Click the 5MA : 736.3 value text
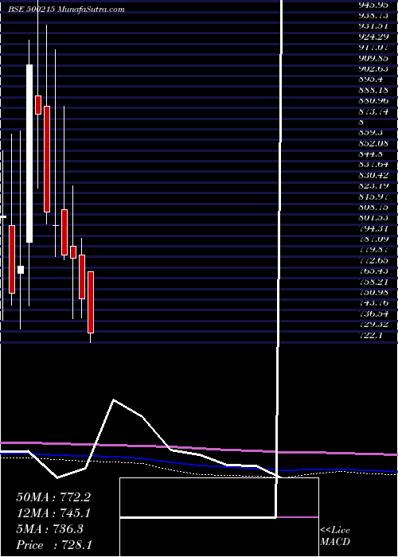398x557 pixels. [x=49, y=529]
